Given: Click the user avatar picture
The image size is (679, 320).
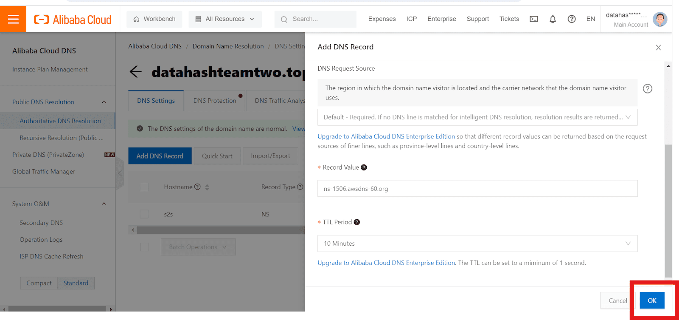Looking at the screenshot, I should (x=660, y=19).
